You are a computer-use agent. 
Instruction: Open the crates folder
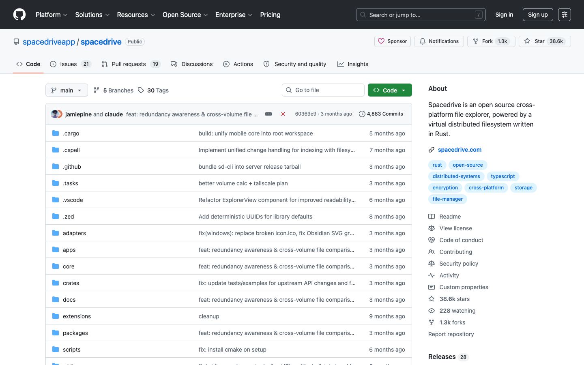71,283
